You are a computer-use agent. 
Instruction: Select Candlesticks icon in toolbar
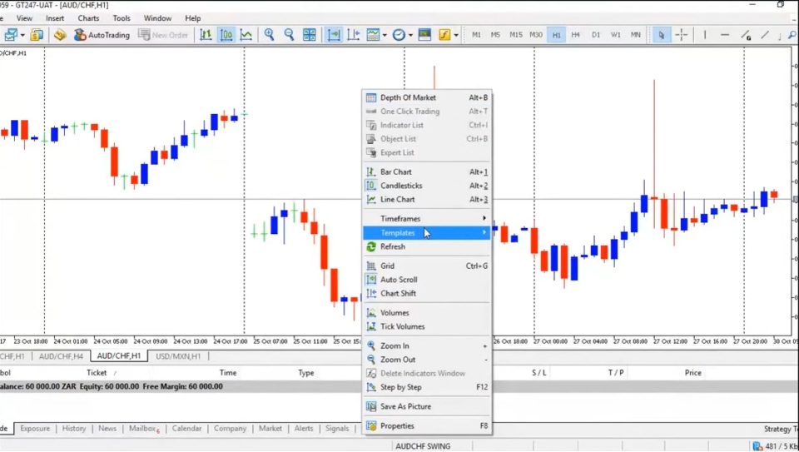[226, 35]
